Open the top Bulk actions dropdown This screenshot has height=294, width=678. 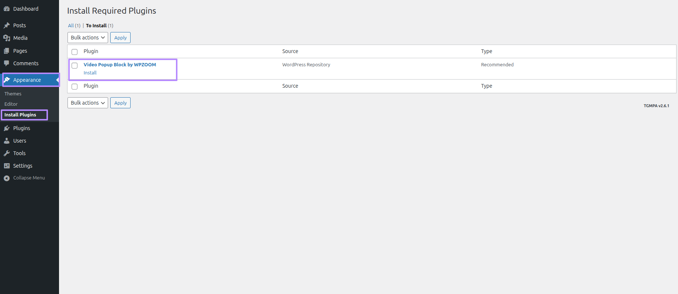pyautogui.click(x=88, y=38)
